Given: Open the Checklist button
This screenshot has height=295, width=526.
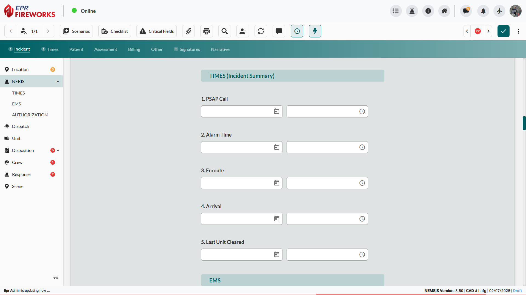Looking at the screenshot, I should (115, 31).
